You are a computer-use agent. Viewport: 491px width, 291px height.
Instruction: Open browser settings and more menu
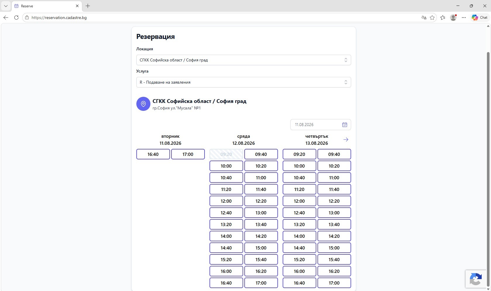tap(464, 18)
